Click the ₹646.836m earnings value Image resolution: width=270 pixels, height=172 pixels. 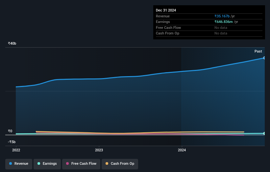coord(224,22)
